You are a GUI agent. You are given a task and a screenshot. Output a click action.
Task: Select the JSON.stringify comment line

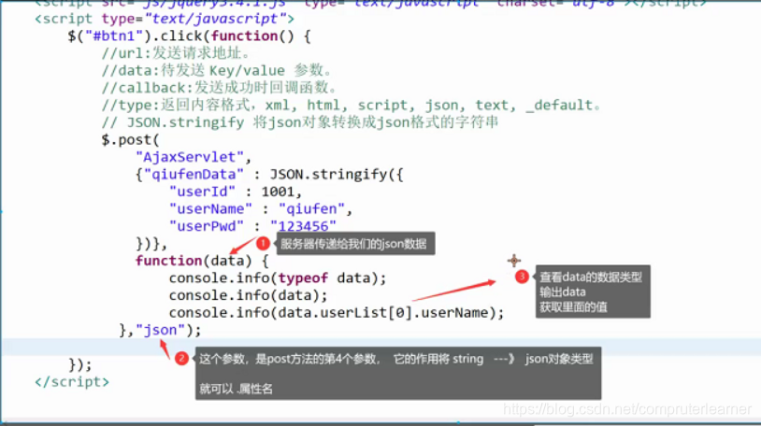pyautogui.click(x=300, y=122)
